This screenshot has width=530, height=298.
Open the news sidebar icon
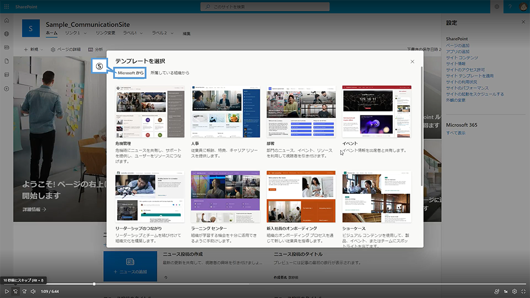click(6, 48)
